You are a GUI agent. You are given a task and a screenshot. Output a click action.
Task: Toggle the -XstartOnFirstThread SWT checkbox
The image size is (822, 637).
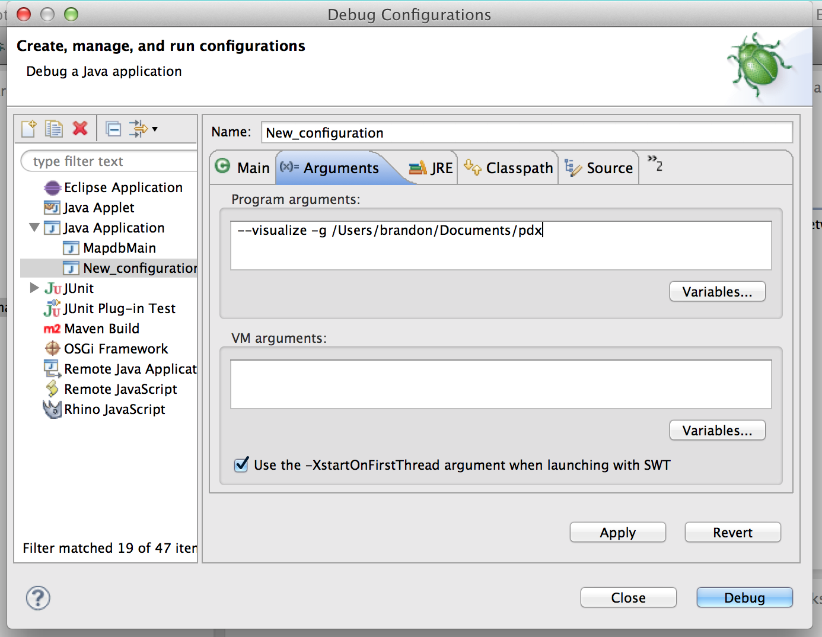[241, 464]
